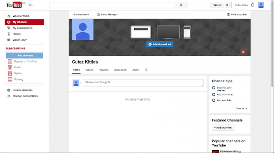274x153 pixels.
Task: Open the Gaming channel link
Action: pos(18,79)
